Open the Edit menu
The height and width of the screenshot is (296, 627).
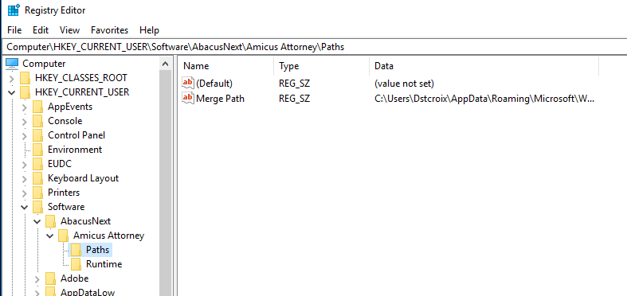coord(41,30)
